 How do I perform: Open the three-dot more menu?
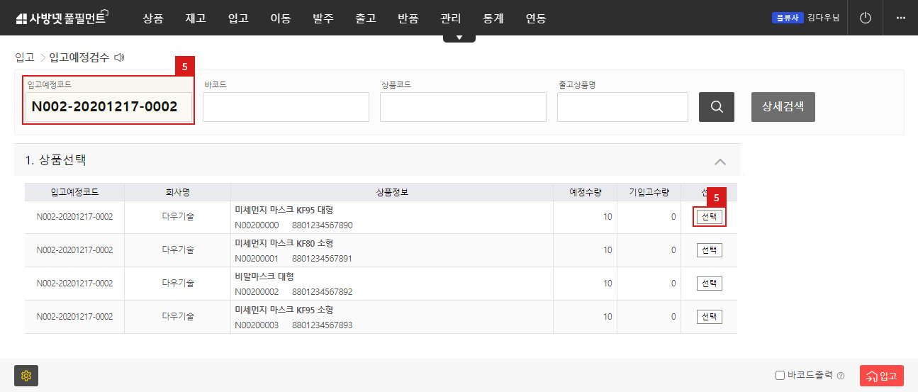(x=901, y=18)
